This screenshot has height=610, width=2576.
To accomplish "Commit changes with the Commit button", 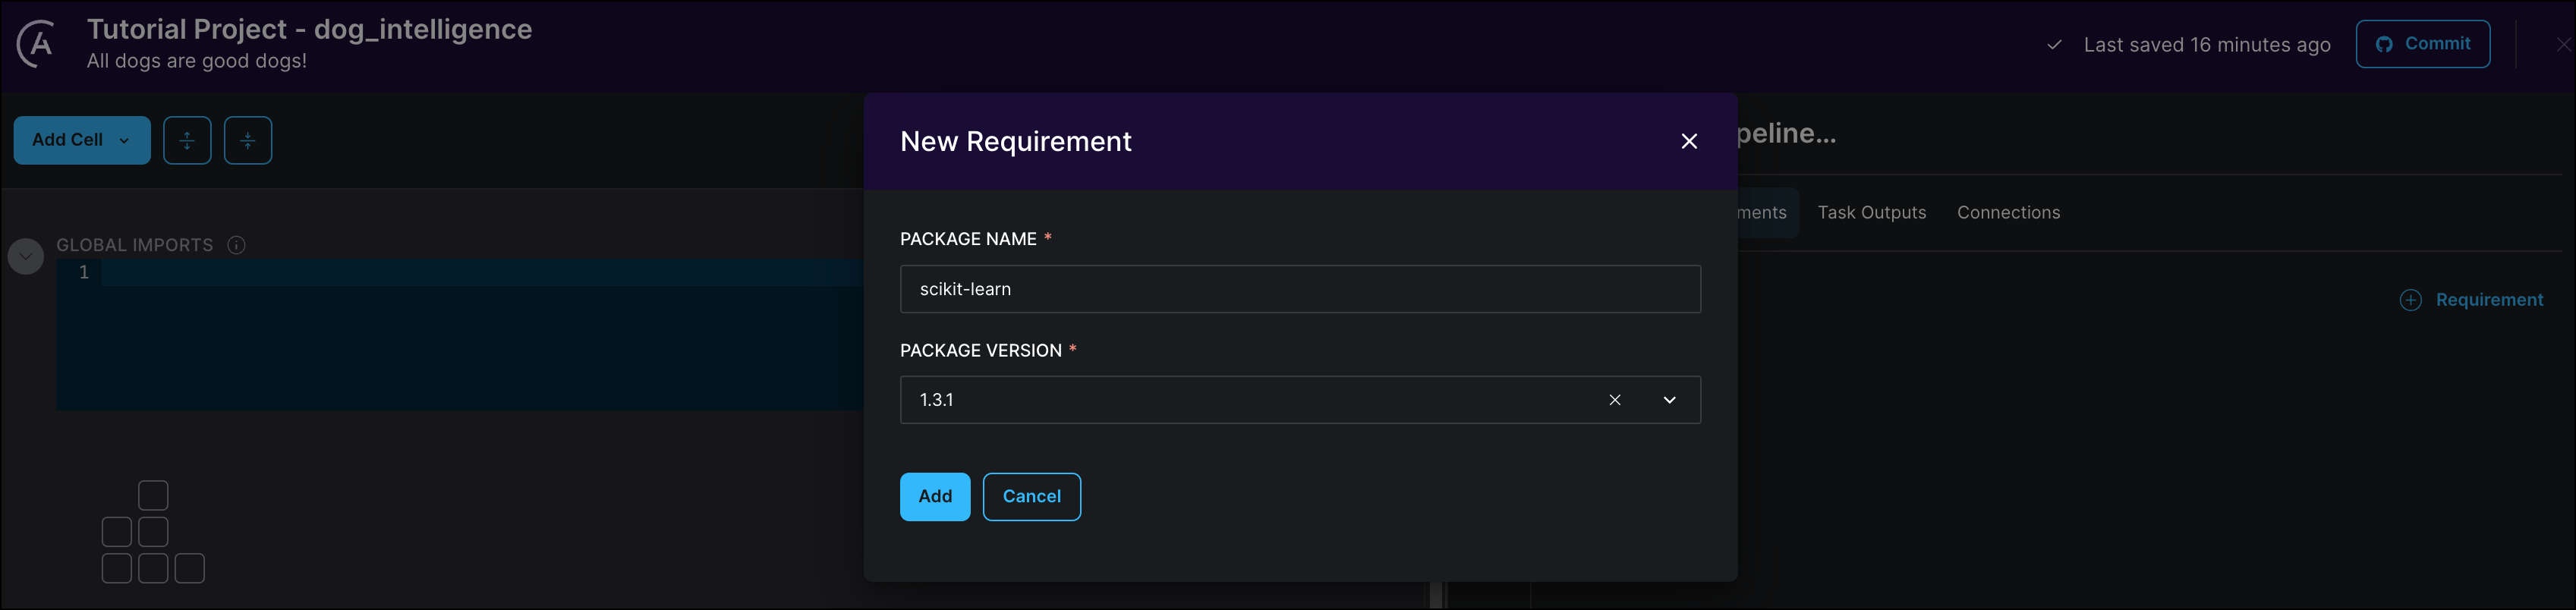I will click(x=2422, y=44).
